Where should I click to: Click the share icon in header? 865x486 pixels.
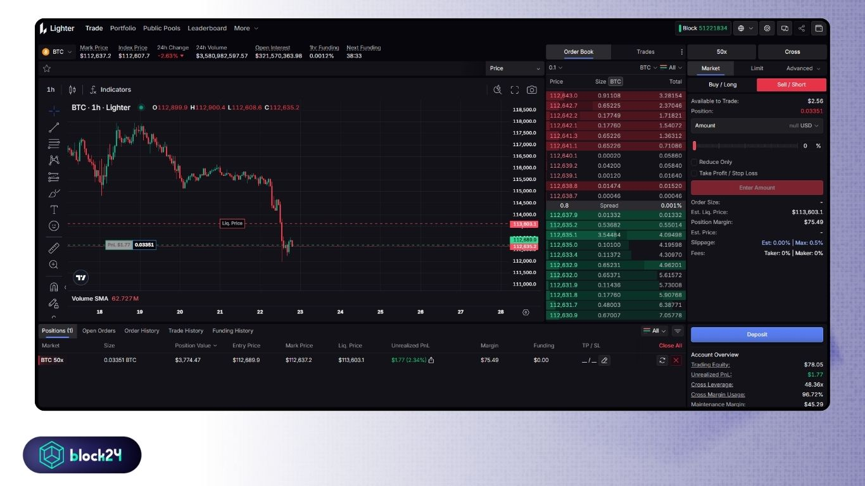tap(802, 28)
